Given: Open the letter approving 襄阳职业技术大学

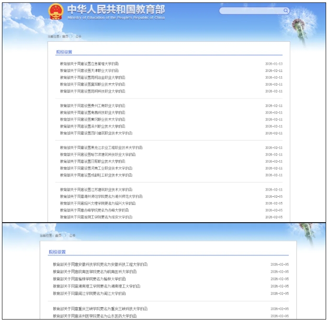Looking at the screenshot, I should 92,84.
